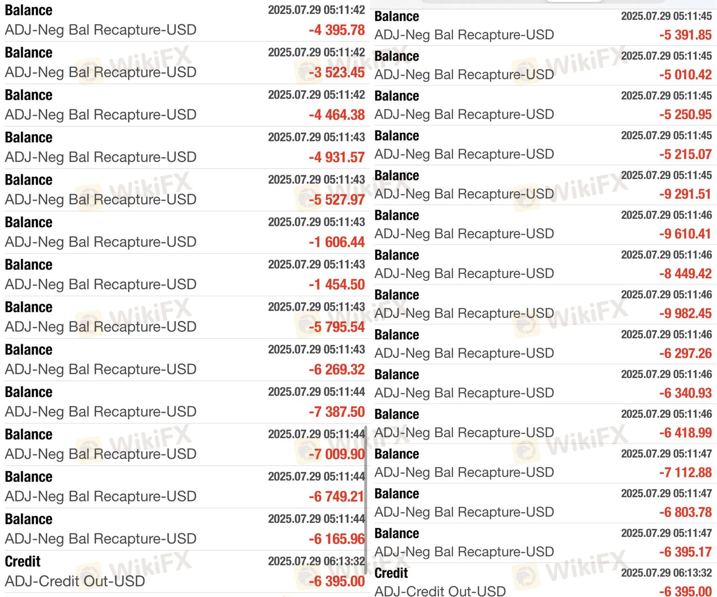Click the left list's vertical scrollbar
The height and width of the screenshot is (597, 717).
tap(366, 499)
